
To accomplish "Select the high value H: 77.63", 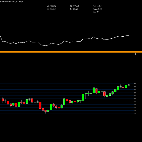I will click(x=74, y=6).
